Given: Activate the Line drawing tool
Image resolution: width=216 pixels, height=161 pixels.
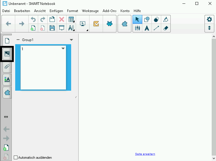Looking at the screenshot, I should coord(156,28).
